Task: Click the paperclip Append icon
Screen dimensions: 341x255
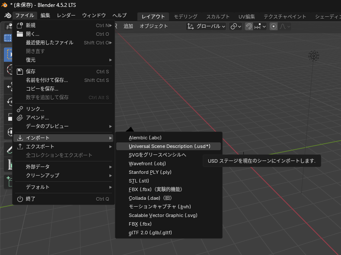Action: [x=20, y=118]
